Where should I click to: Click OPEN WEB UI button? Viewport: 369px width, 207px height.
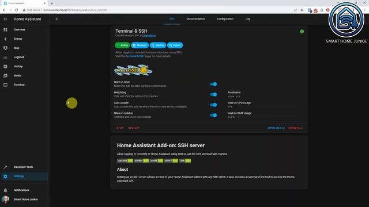[276, 128]
